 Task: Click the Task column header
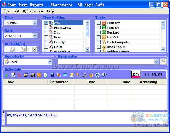tap(25, 82)
